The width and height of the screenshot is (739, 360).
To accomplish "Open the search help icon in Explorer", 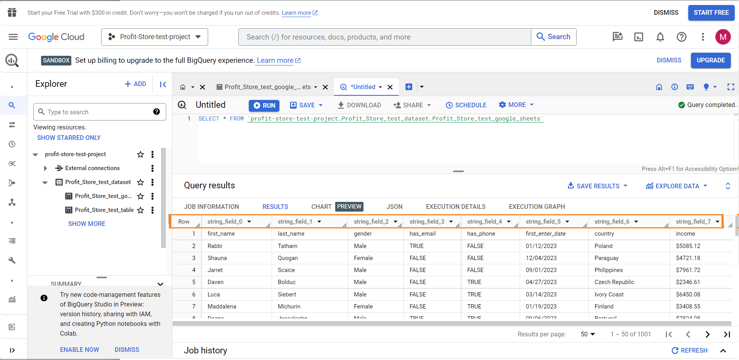I will (x=157, y=112).
